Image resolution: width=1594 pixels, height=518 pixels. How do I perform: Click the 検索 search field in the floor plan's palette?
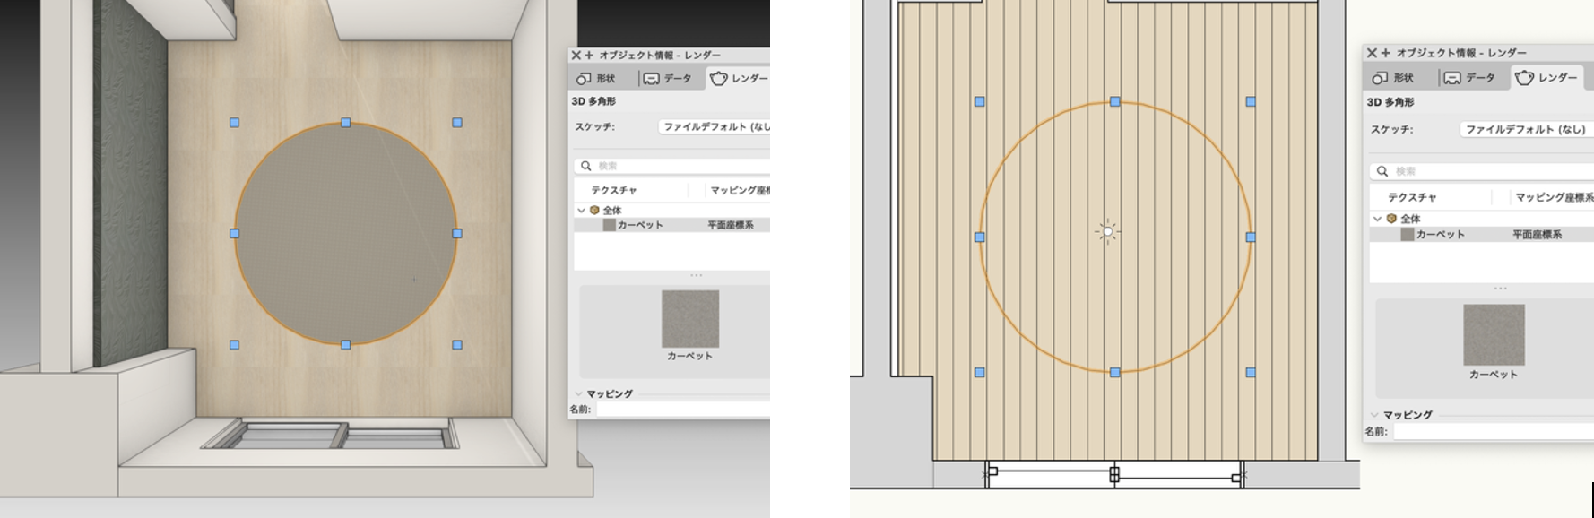(x=1488, y=171)
